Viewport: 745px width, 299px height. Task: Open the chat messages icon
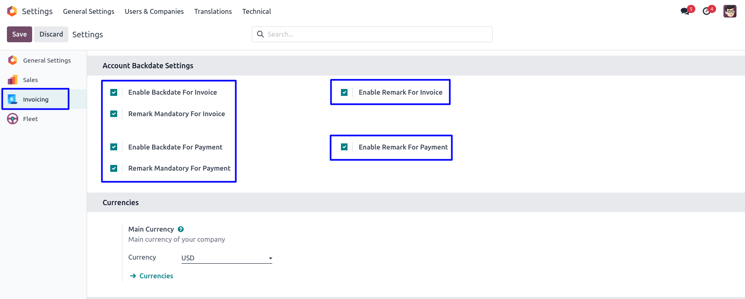pos(685,11)
